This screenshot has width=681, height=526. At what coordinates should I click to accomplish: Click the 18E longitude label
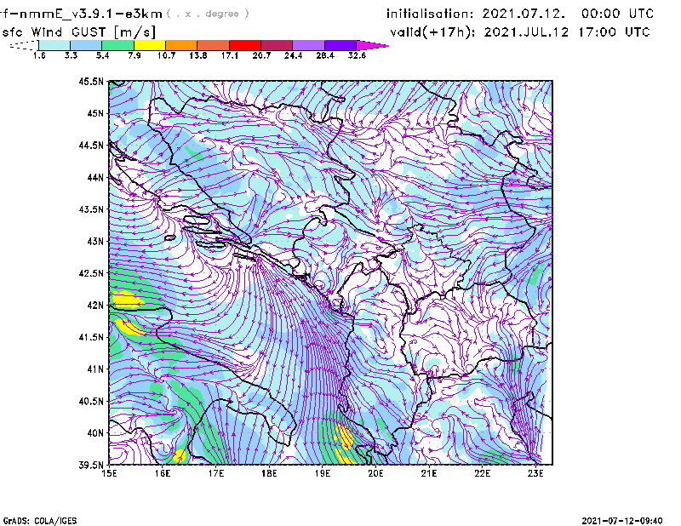tap(269, 473)
